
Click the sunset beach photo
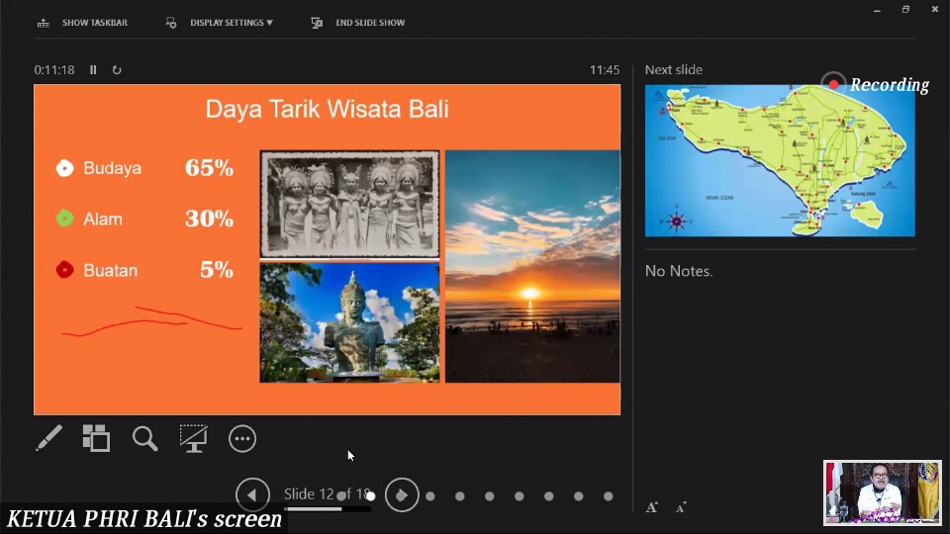[x=532, y=266]
